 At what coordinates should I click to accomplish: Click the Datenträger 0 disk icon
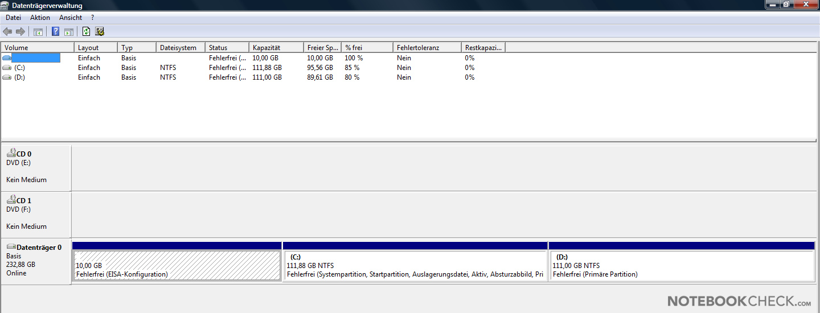[11, 247]
